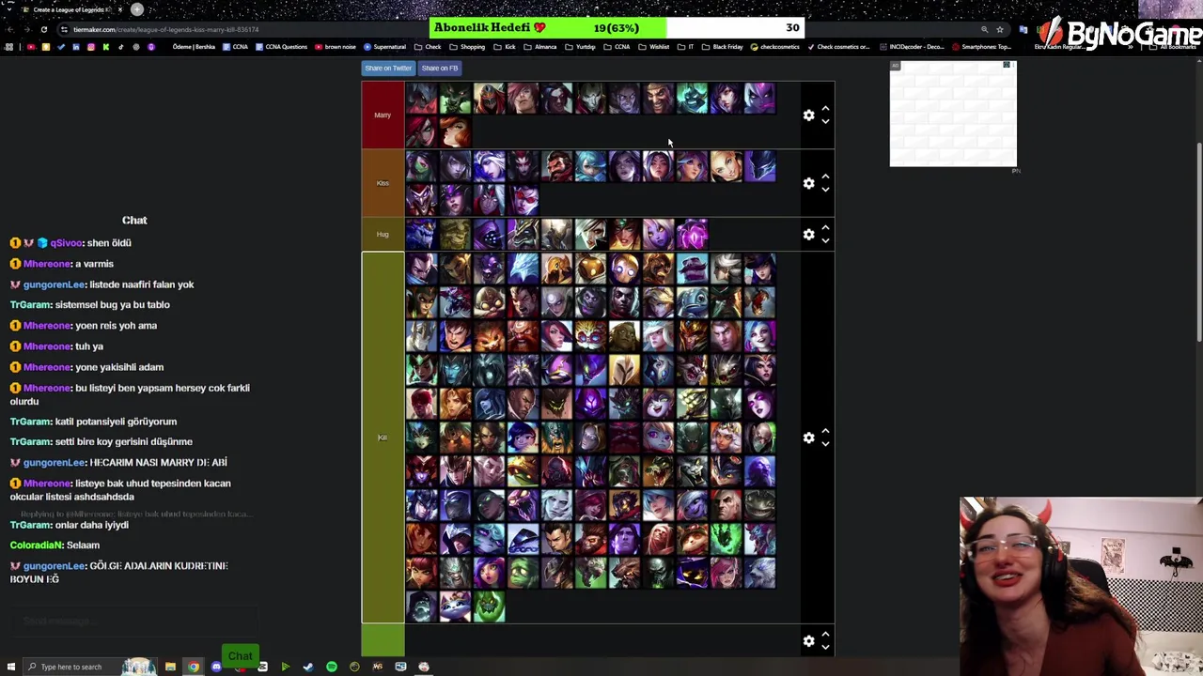
Task: Click the green Chat button
Action: tap(240, 656)
